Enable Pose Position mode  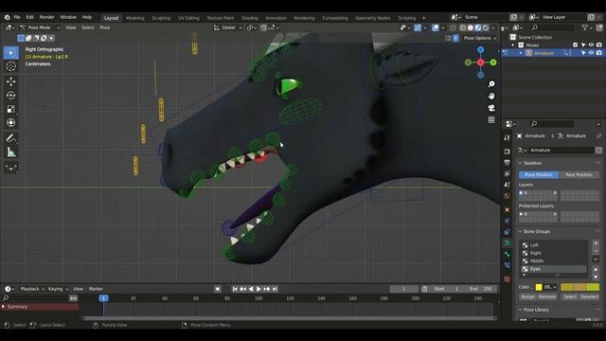539,174
